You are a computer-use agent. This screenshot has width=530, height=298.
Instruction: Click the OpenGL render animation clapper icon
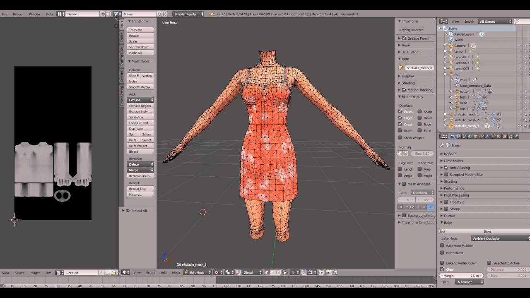click(x=334, y=272)
